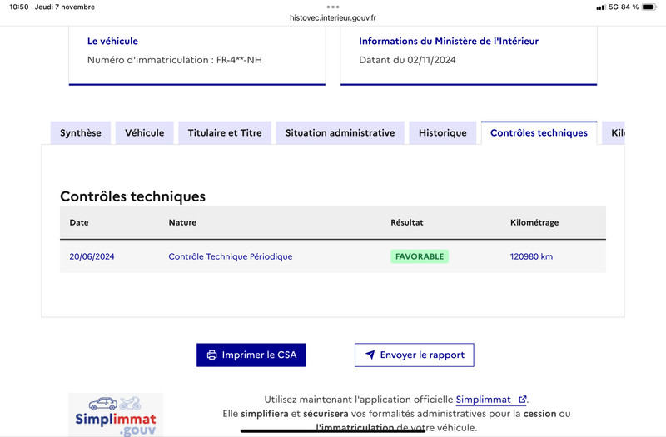Click the Datant du 02/11/2024 text
Viewport: 666px width, 437px height.
click(x=407, y=60)
